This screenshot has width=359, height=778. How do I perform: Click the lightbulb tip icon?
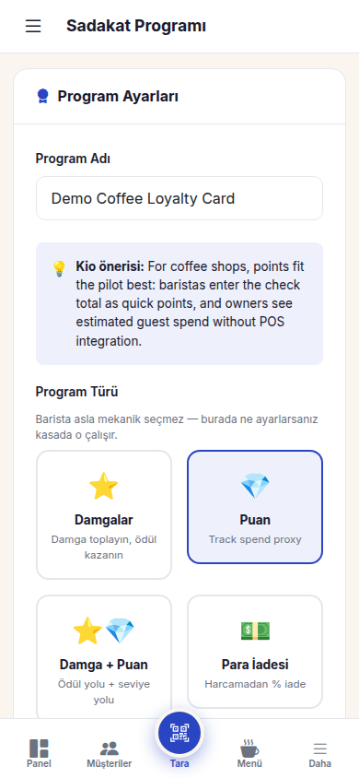click(59, 268)
